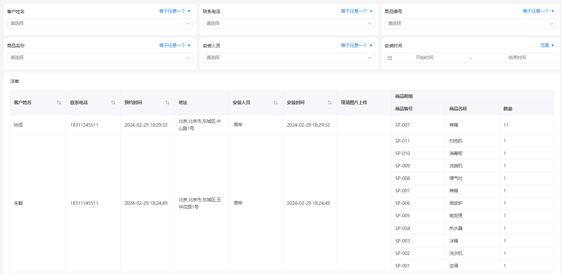This screenshot has width=562, height=274.
Task: Click product code SP-004
Action: coord(403,229)
